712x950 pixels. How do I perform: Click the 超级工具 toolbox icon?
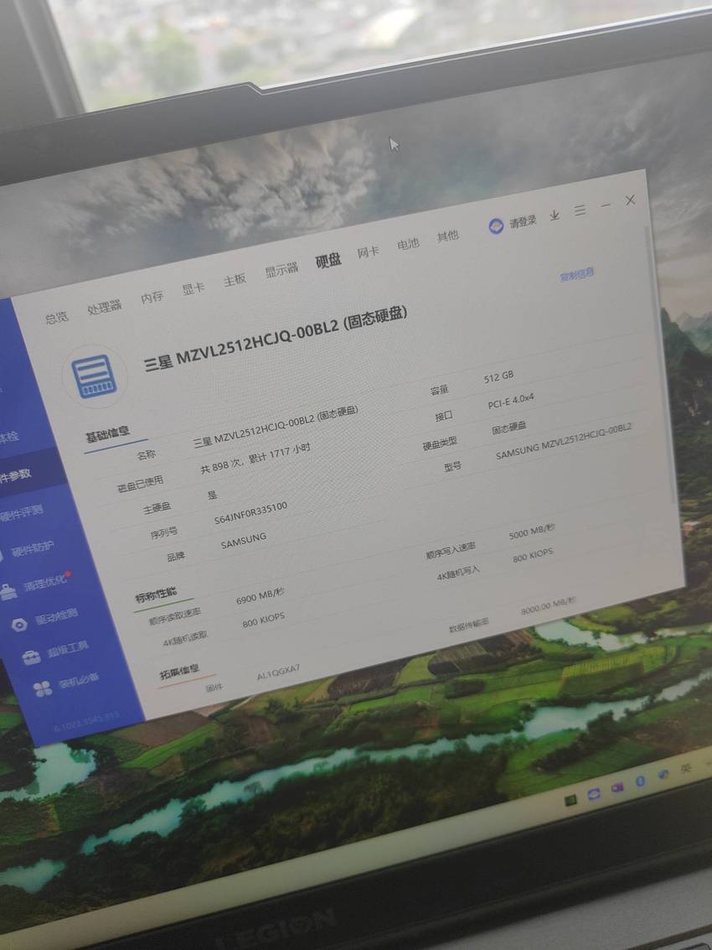coord(32,657)
